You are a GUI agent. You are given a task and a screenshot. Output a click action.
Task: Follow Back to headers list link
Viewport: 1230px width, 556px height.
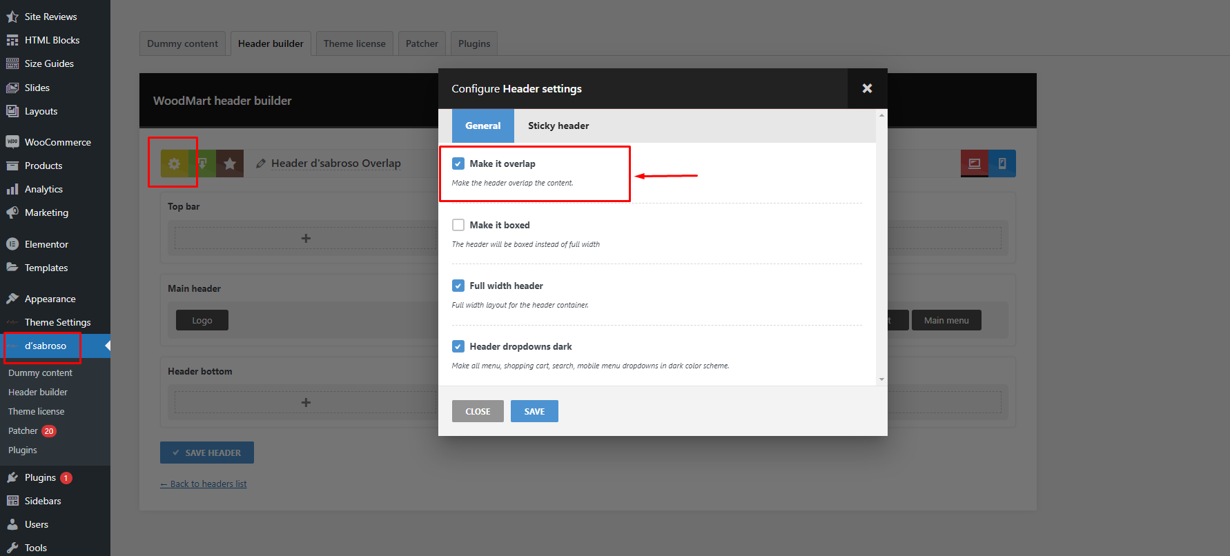pos(204,484)
